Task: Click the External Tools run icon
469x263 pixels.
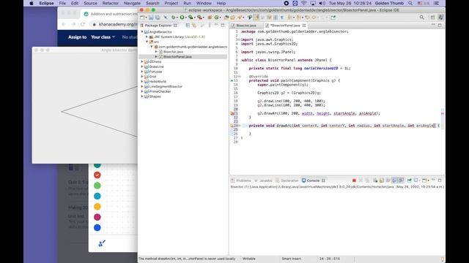Action: tap(199, 18)
